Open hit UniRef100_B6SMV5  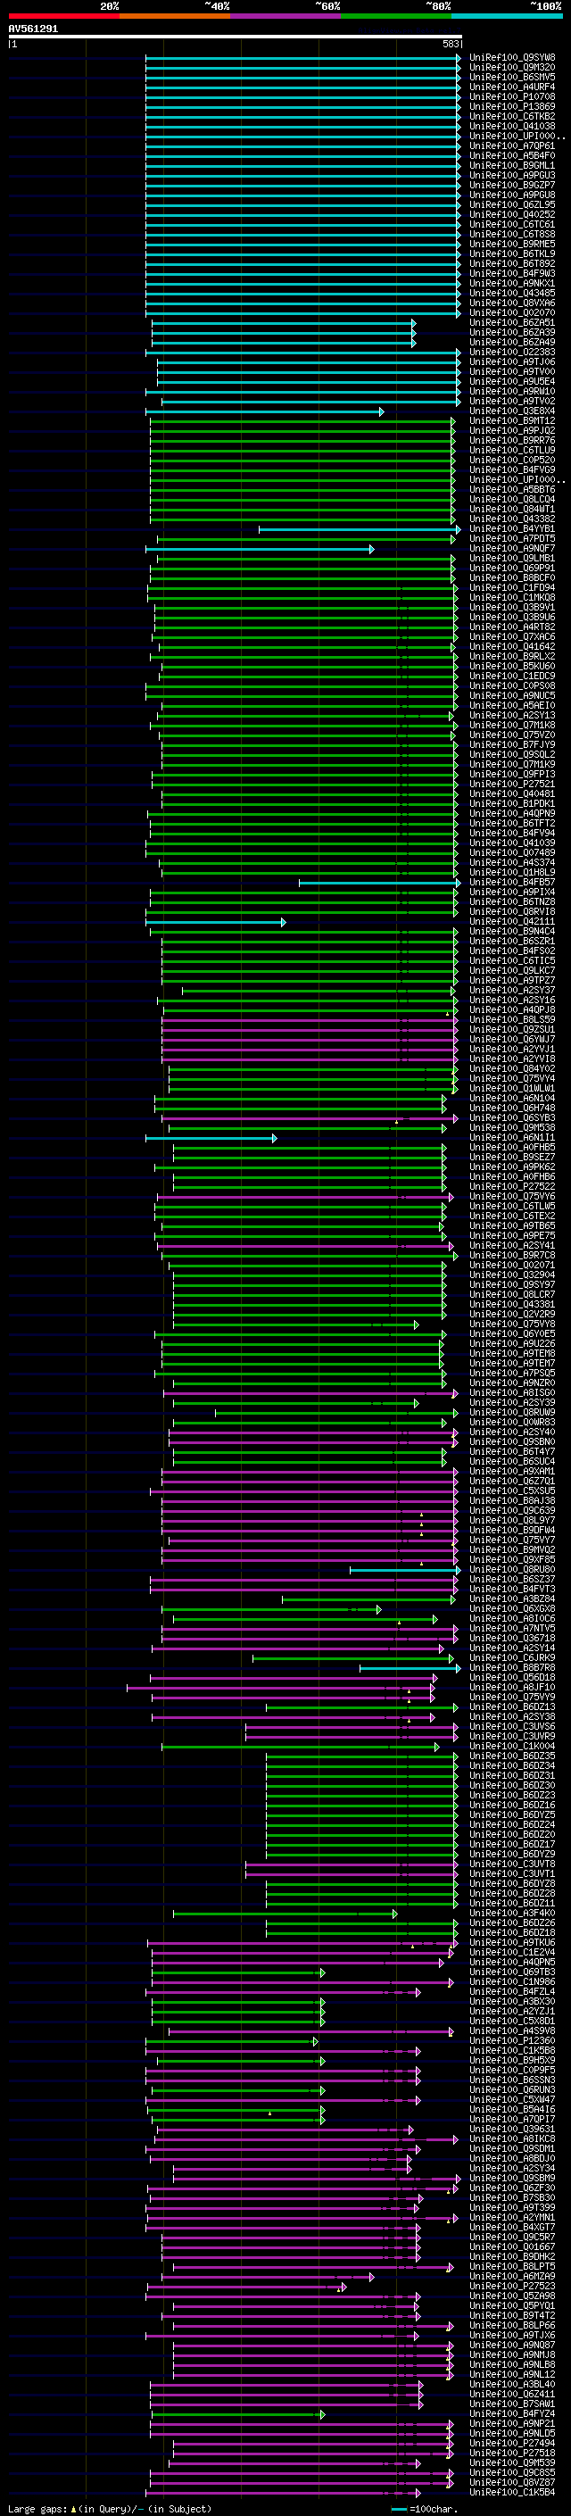[x=512, y=77]
